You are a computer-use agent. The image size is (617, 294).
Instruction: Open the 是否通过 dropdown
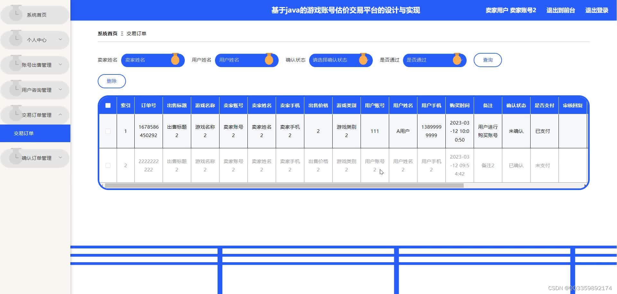[x=434, y=60]
